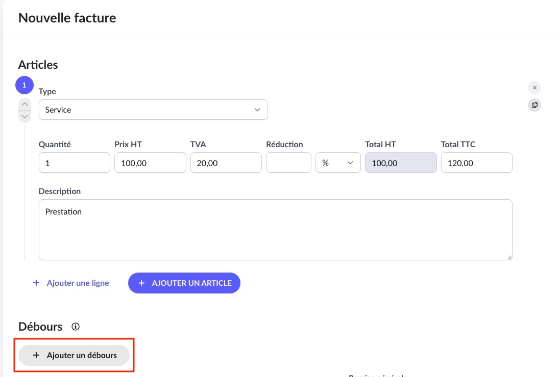
Task: Expand the % reduction unit dropdown
Action: [338, 163]
